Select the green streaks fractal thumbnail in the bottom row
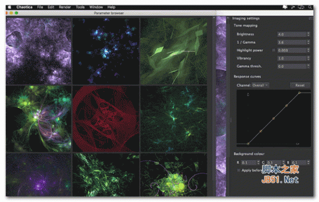The image size is (319, 202). point(106,174)
